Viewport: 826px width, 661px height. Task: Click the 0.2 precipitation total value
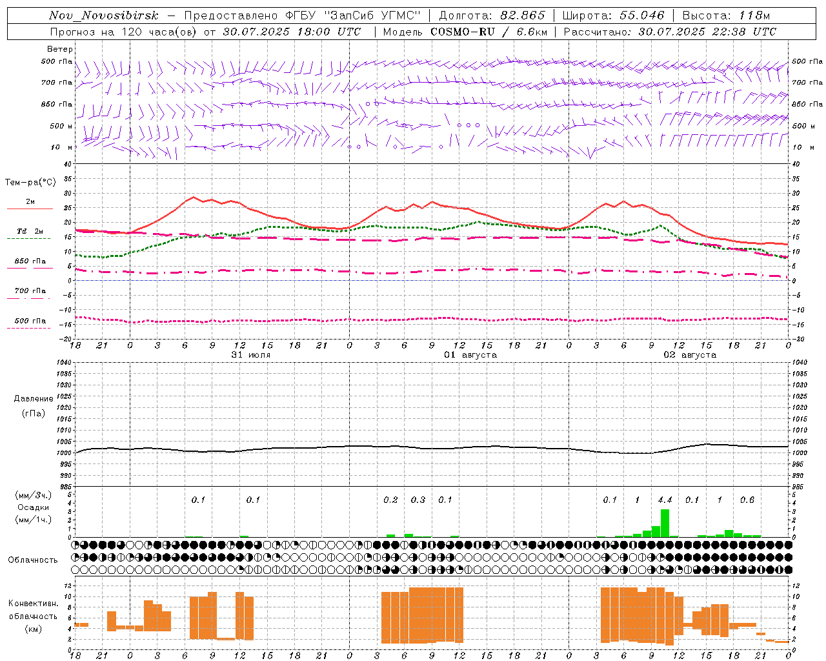[390, 500]
